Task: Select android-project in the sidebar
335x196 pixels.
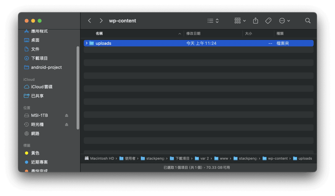Action: pyautogui.click(x=46, y=67)
